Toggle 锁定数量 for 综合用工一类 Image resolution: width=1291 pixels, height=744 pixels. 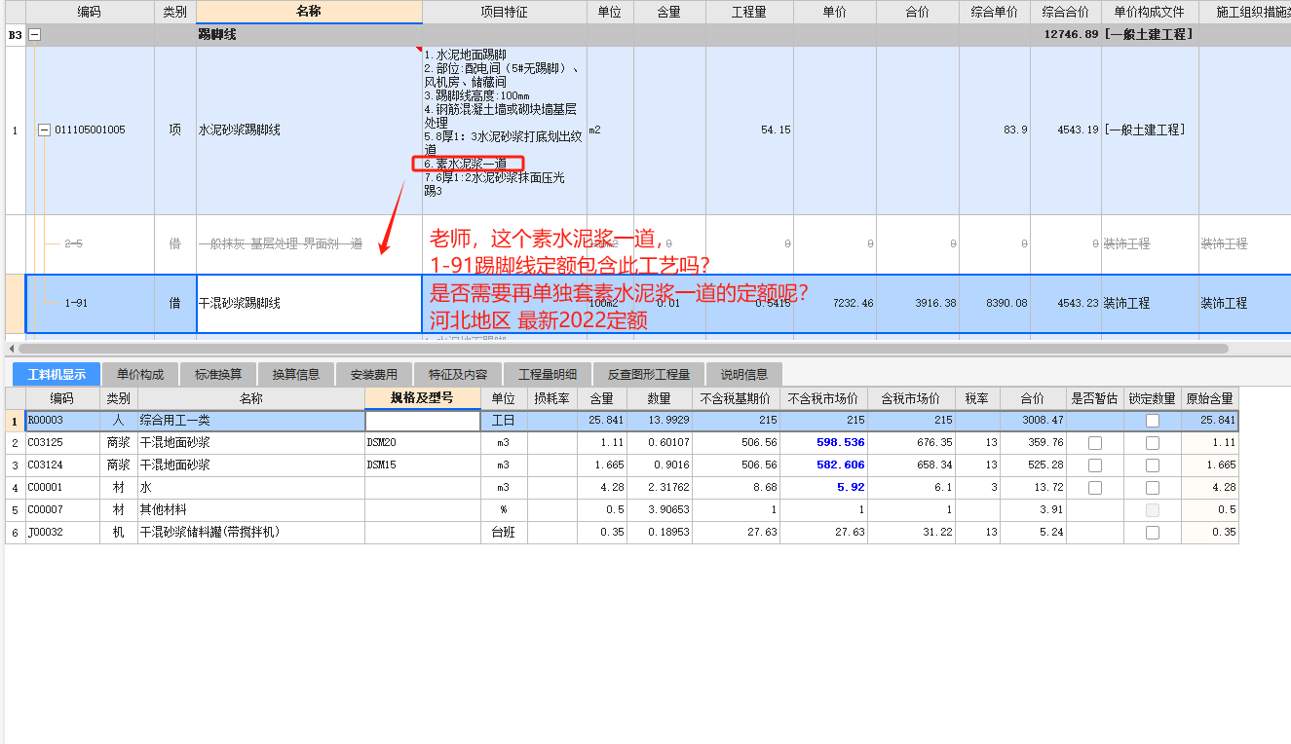1153,421
